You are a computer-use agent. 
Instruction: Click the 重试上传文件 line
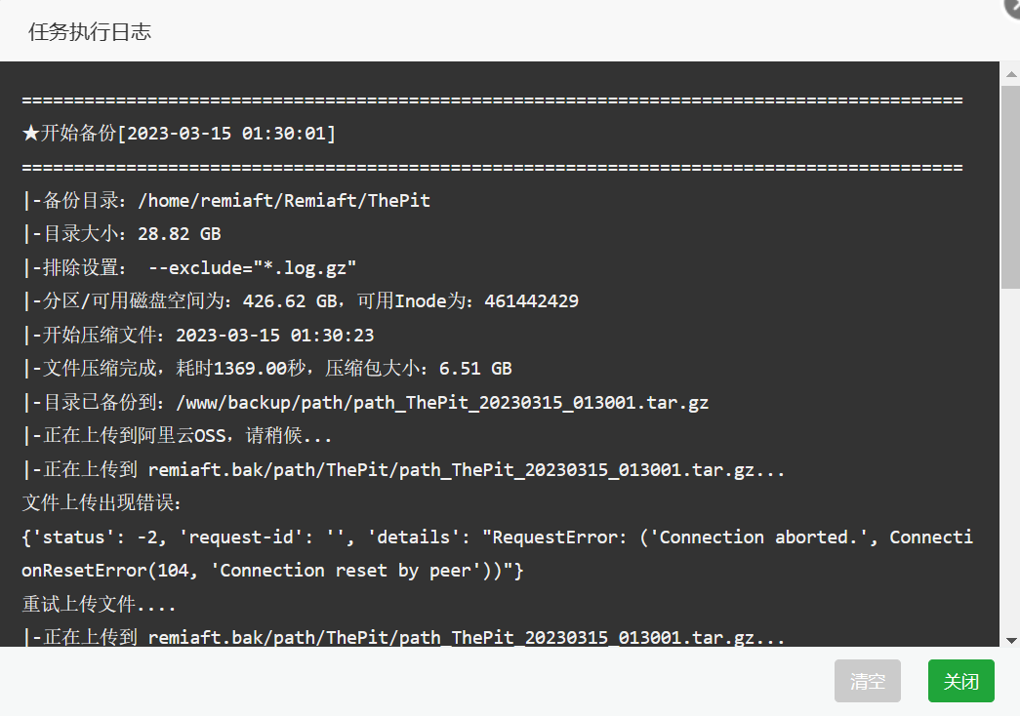pos(99,604)
